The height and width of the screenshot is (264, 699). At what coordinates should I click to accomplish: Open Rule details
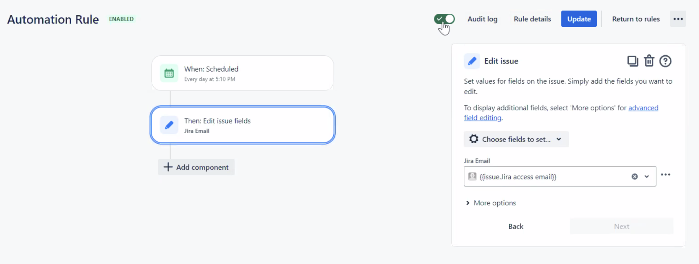pos(532,19)
